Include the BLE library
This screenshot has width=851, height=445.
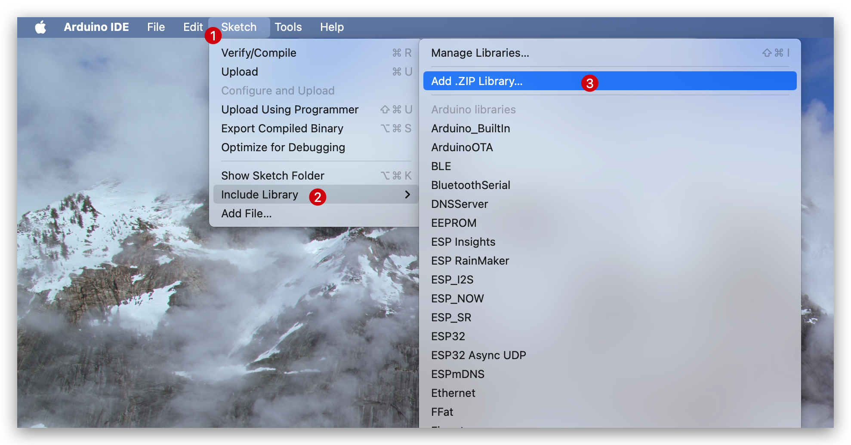point(610,166)
